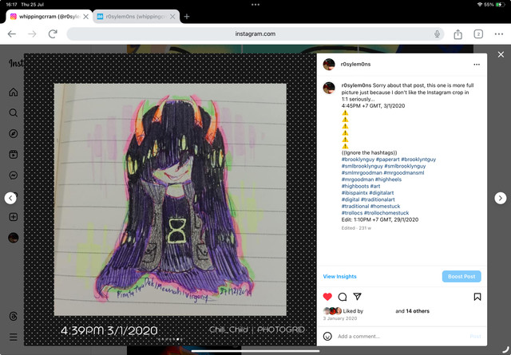This screenshot has height=355, width=511.
Task: Open the Search icon in the sidebar
Action: (x=14, y=112)
